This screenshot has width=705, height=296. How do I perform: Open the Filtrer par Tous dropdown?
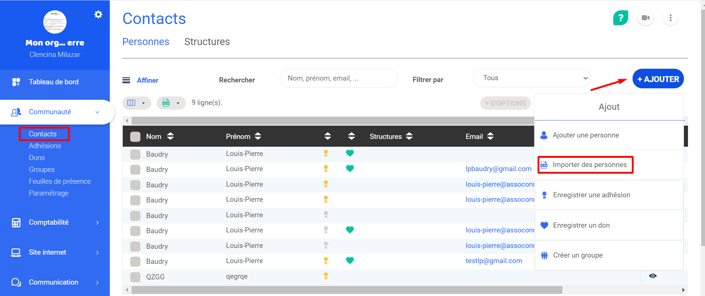532,78
